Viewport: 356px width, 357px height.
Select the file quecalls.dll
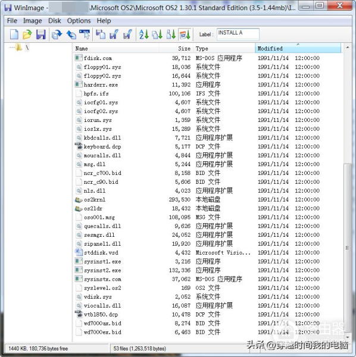(x=102, y=226)
